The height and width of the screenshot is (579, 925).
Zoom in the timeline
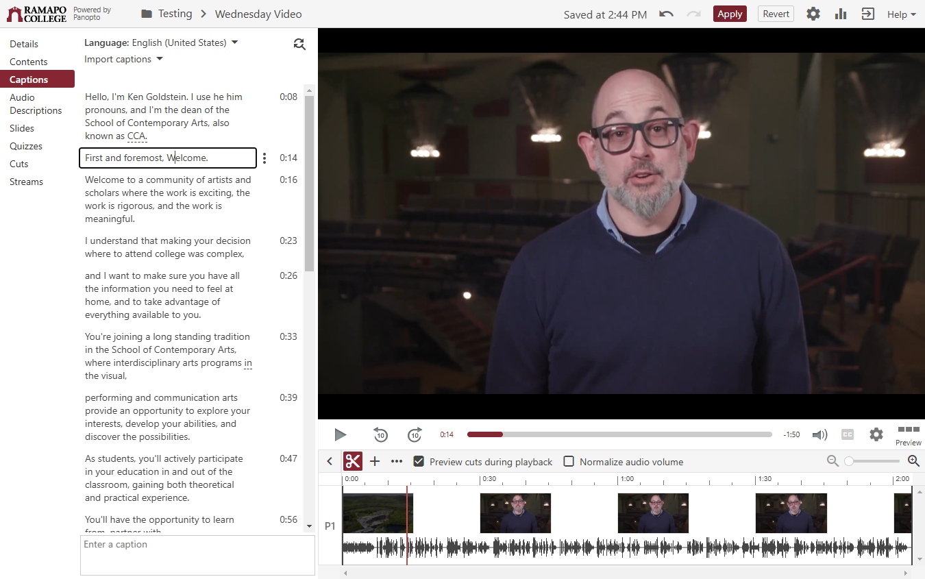point(913,461)
